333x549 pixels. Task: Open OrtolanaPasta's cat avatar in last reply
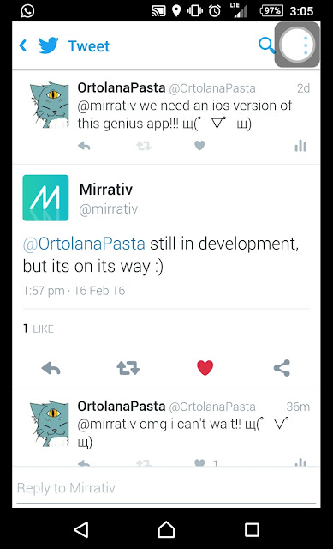click(50, 423)
